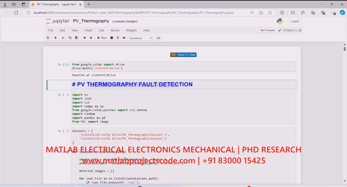347x187 pixels.
Task: Open the Edit menu
Action: coord(62,30)
